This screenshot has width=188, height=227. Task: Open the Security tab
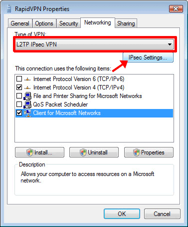[69, 23]
